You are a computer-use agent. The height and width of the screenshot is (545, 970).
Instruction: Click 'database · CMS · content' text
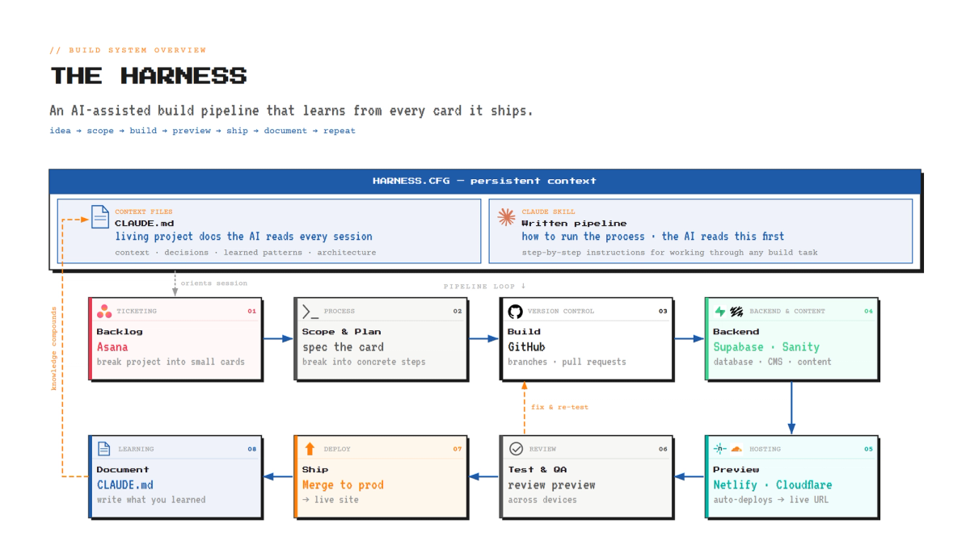(772, 362)
